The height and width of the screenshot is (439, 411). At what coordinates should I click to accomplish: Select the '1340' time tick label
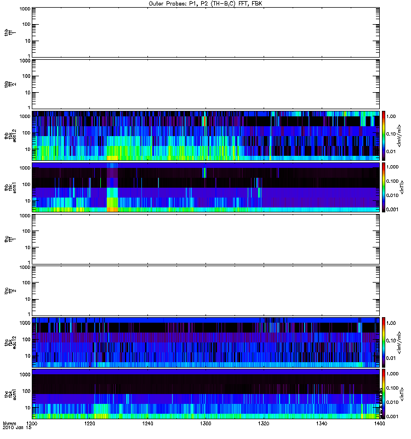click(x=322, y=424)
